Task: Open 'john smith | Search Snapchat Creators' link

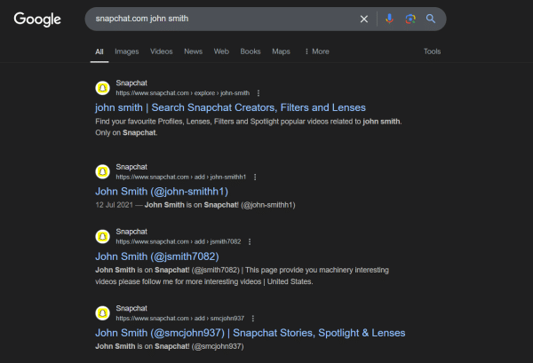Action: click(230, 107)
